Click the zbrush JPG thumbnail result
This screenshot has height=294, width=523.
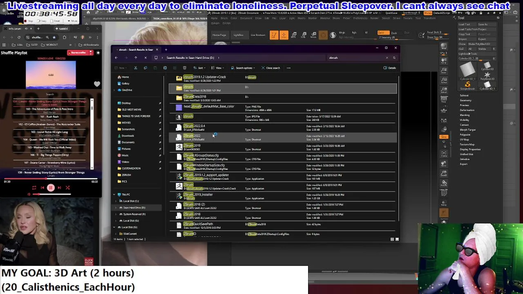tap(179, 118)
